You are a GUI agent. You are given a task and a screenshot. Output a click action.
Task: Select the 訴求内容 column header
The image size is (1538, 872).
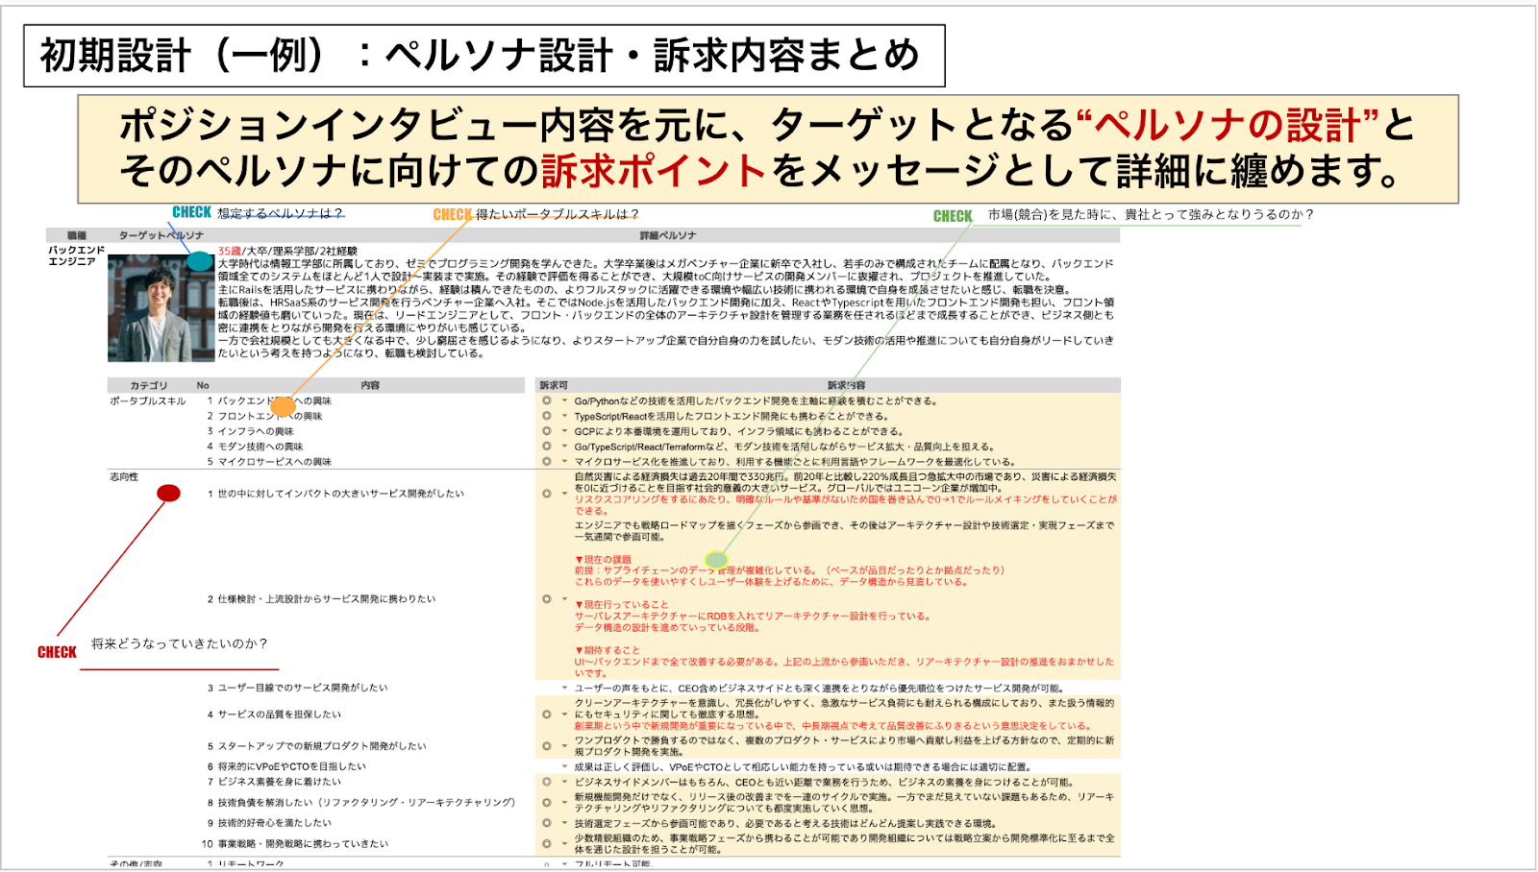(x=846, y=385)
